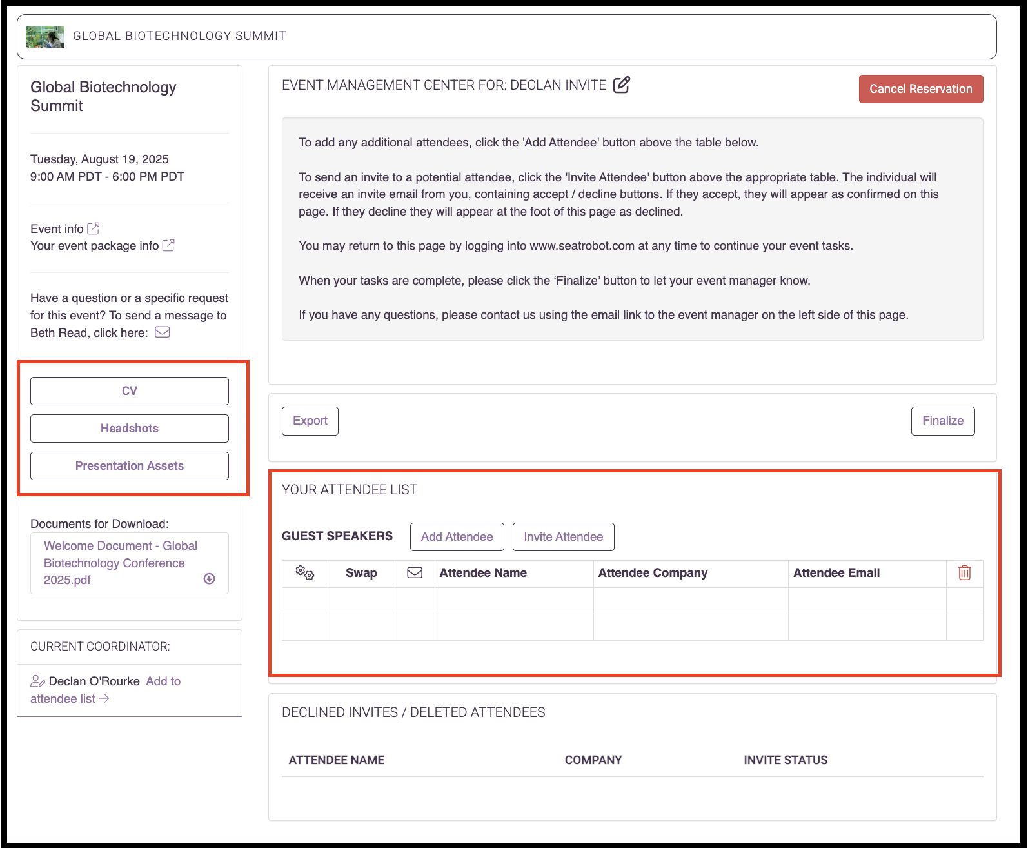Click the Attendee Name column header

click(x=483, y=572)
